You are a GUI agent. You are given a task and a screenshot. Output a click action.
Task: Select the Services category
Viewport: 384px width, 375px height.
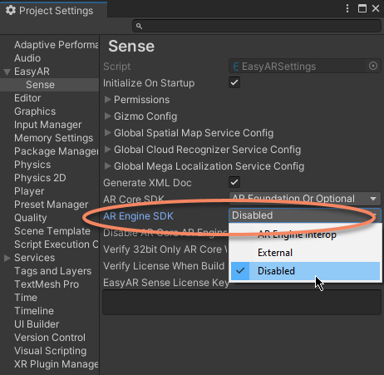point(34,258)
